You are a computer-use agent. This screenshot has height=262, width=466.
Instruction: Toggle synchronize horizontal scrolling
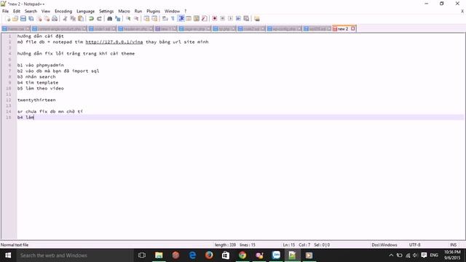click(154, 19)
